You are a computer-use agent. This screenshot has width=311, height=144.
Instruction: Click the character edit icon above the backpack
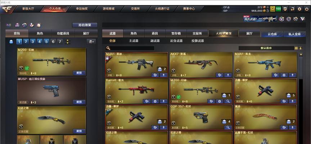32,25
